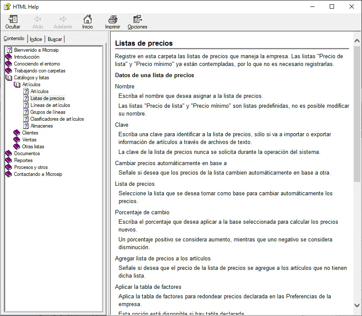Expand Trabajando con carpetas book icon
This screenshot has width=362, height=316.
(x=9, y=71)
